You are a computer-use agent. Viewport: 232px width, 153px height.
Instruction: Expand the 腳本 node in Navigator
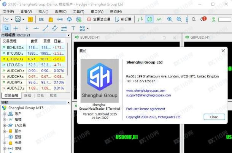pos(5,131)
